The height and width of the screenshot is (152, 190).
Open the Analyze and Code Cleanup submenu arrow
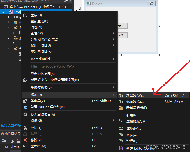114,39
